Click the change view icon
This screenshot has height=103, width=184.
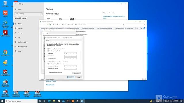[x=136, y=28]
